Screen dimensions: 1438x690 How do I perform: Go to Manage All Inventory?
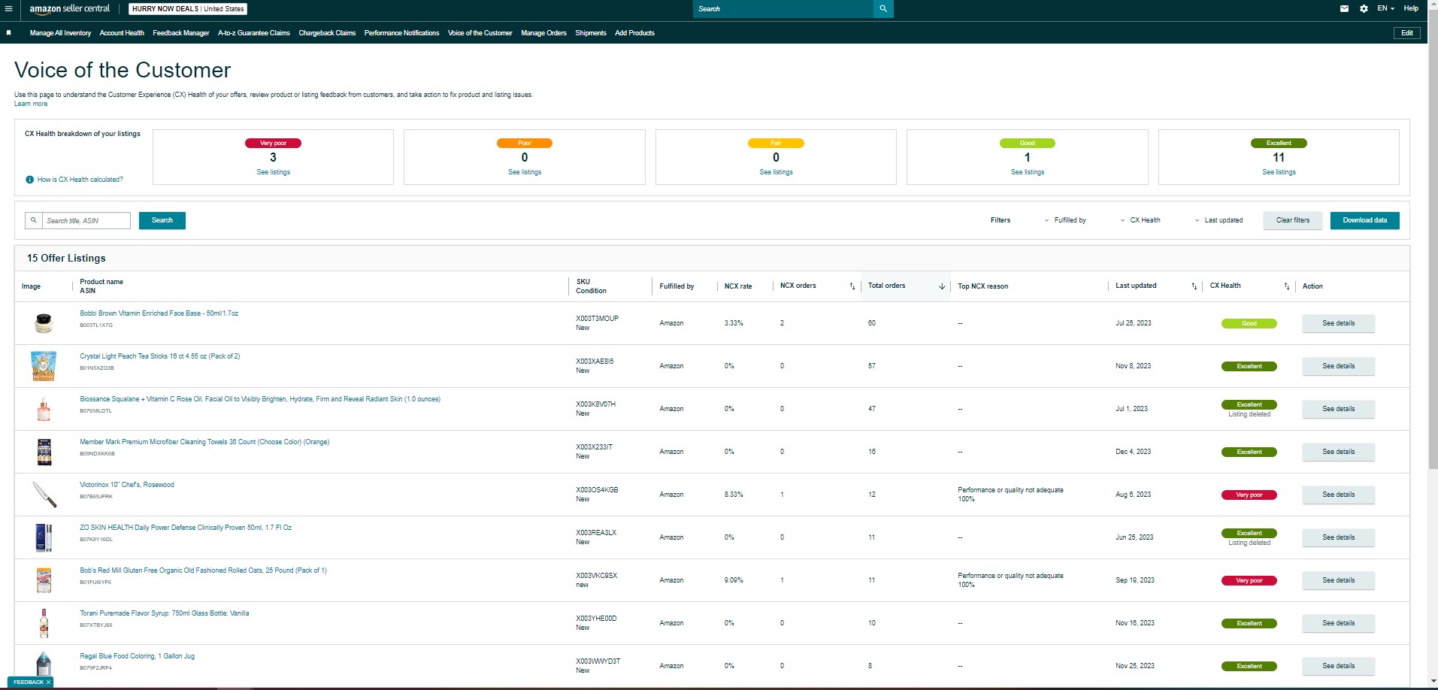(x=60, y=33)
